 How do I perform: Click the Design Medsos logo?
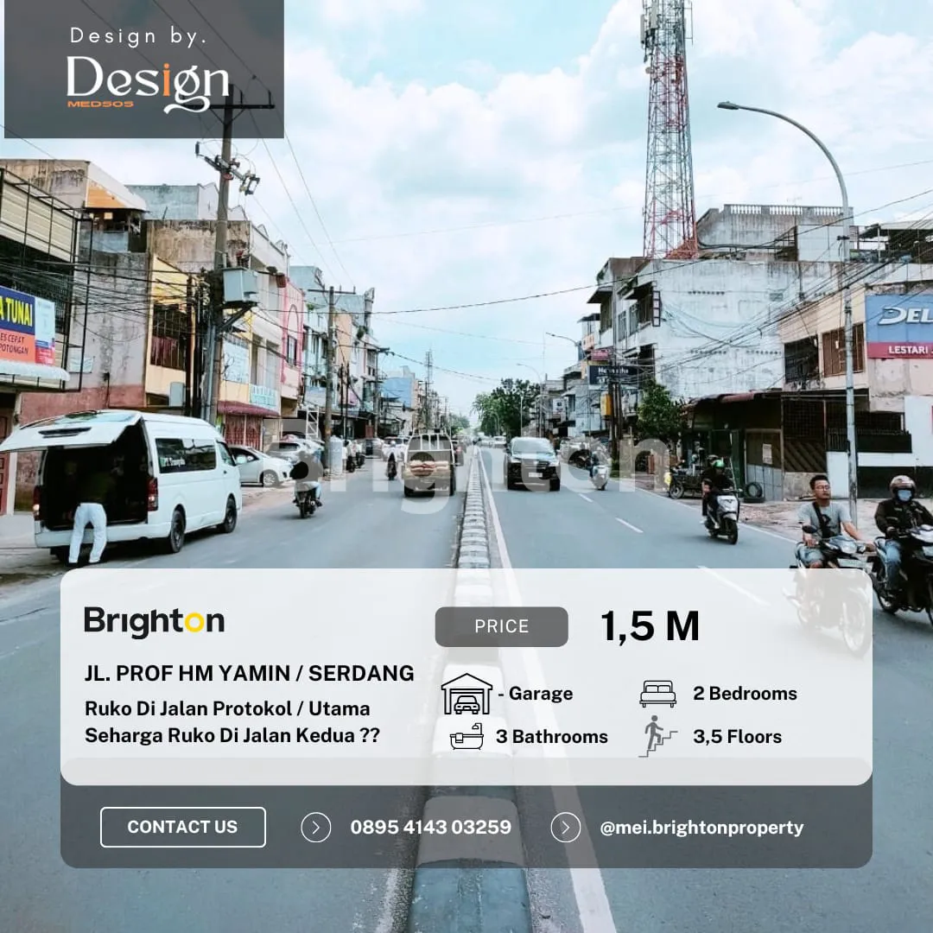[148, 85]
